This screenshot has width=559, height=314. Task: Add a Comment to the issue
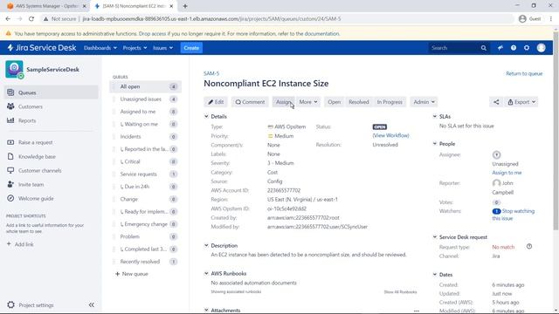click(x=250, y=102)
